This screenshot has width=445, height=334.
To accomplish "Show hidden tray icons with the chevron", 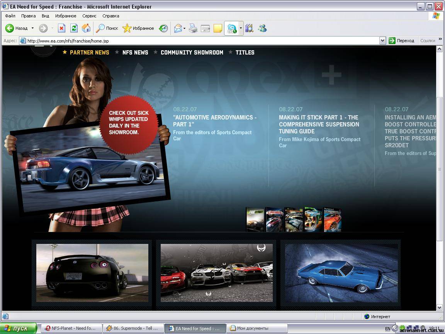I will (x=395, y=328).
